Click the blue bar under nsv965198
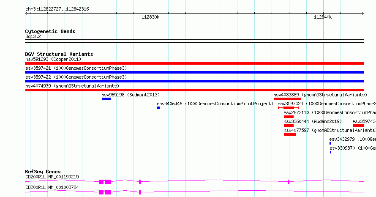Screen dimensions: 376x197 click(106, 99)
